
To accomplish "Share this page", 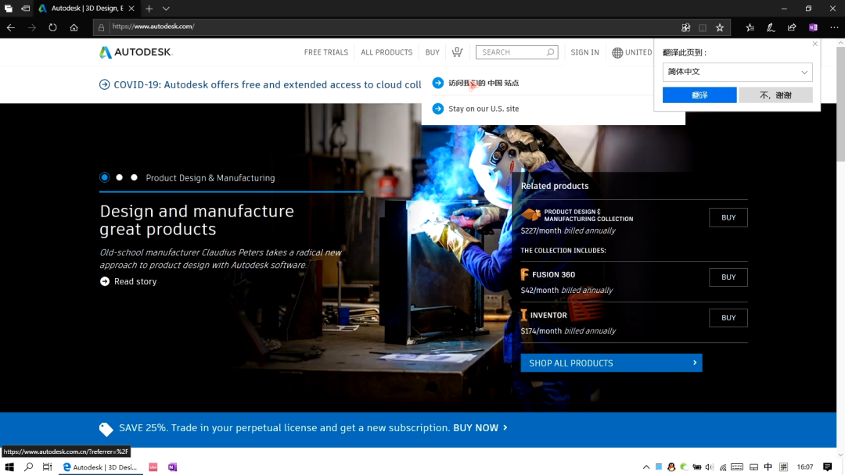I will pyautogui.click(x=792, y=27).
